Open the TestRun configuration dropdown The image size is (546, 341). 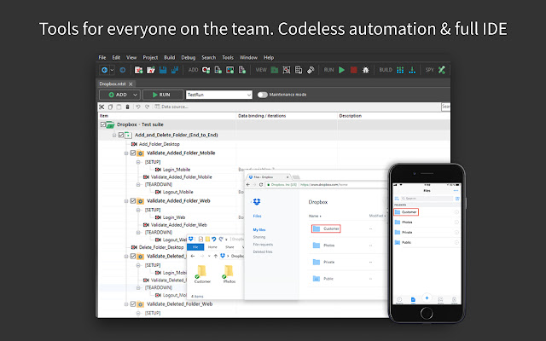(x=248, y=95)
